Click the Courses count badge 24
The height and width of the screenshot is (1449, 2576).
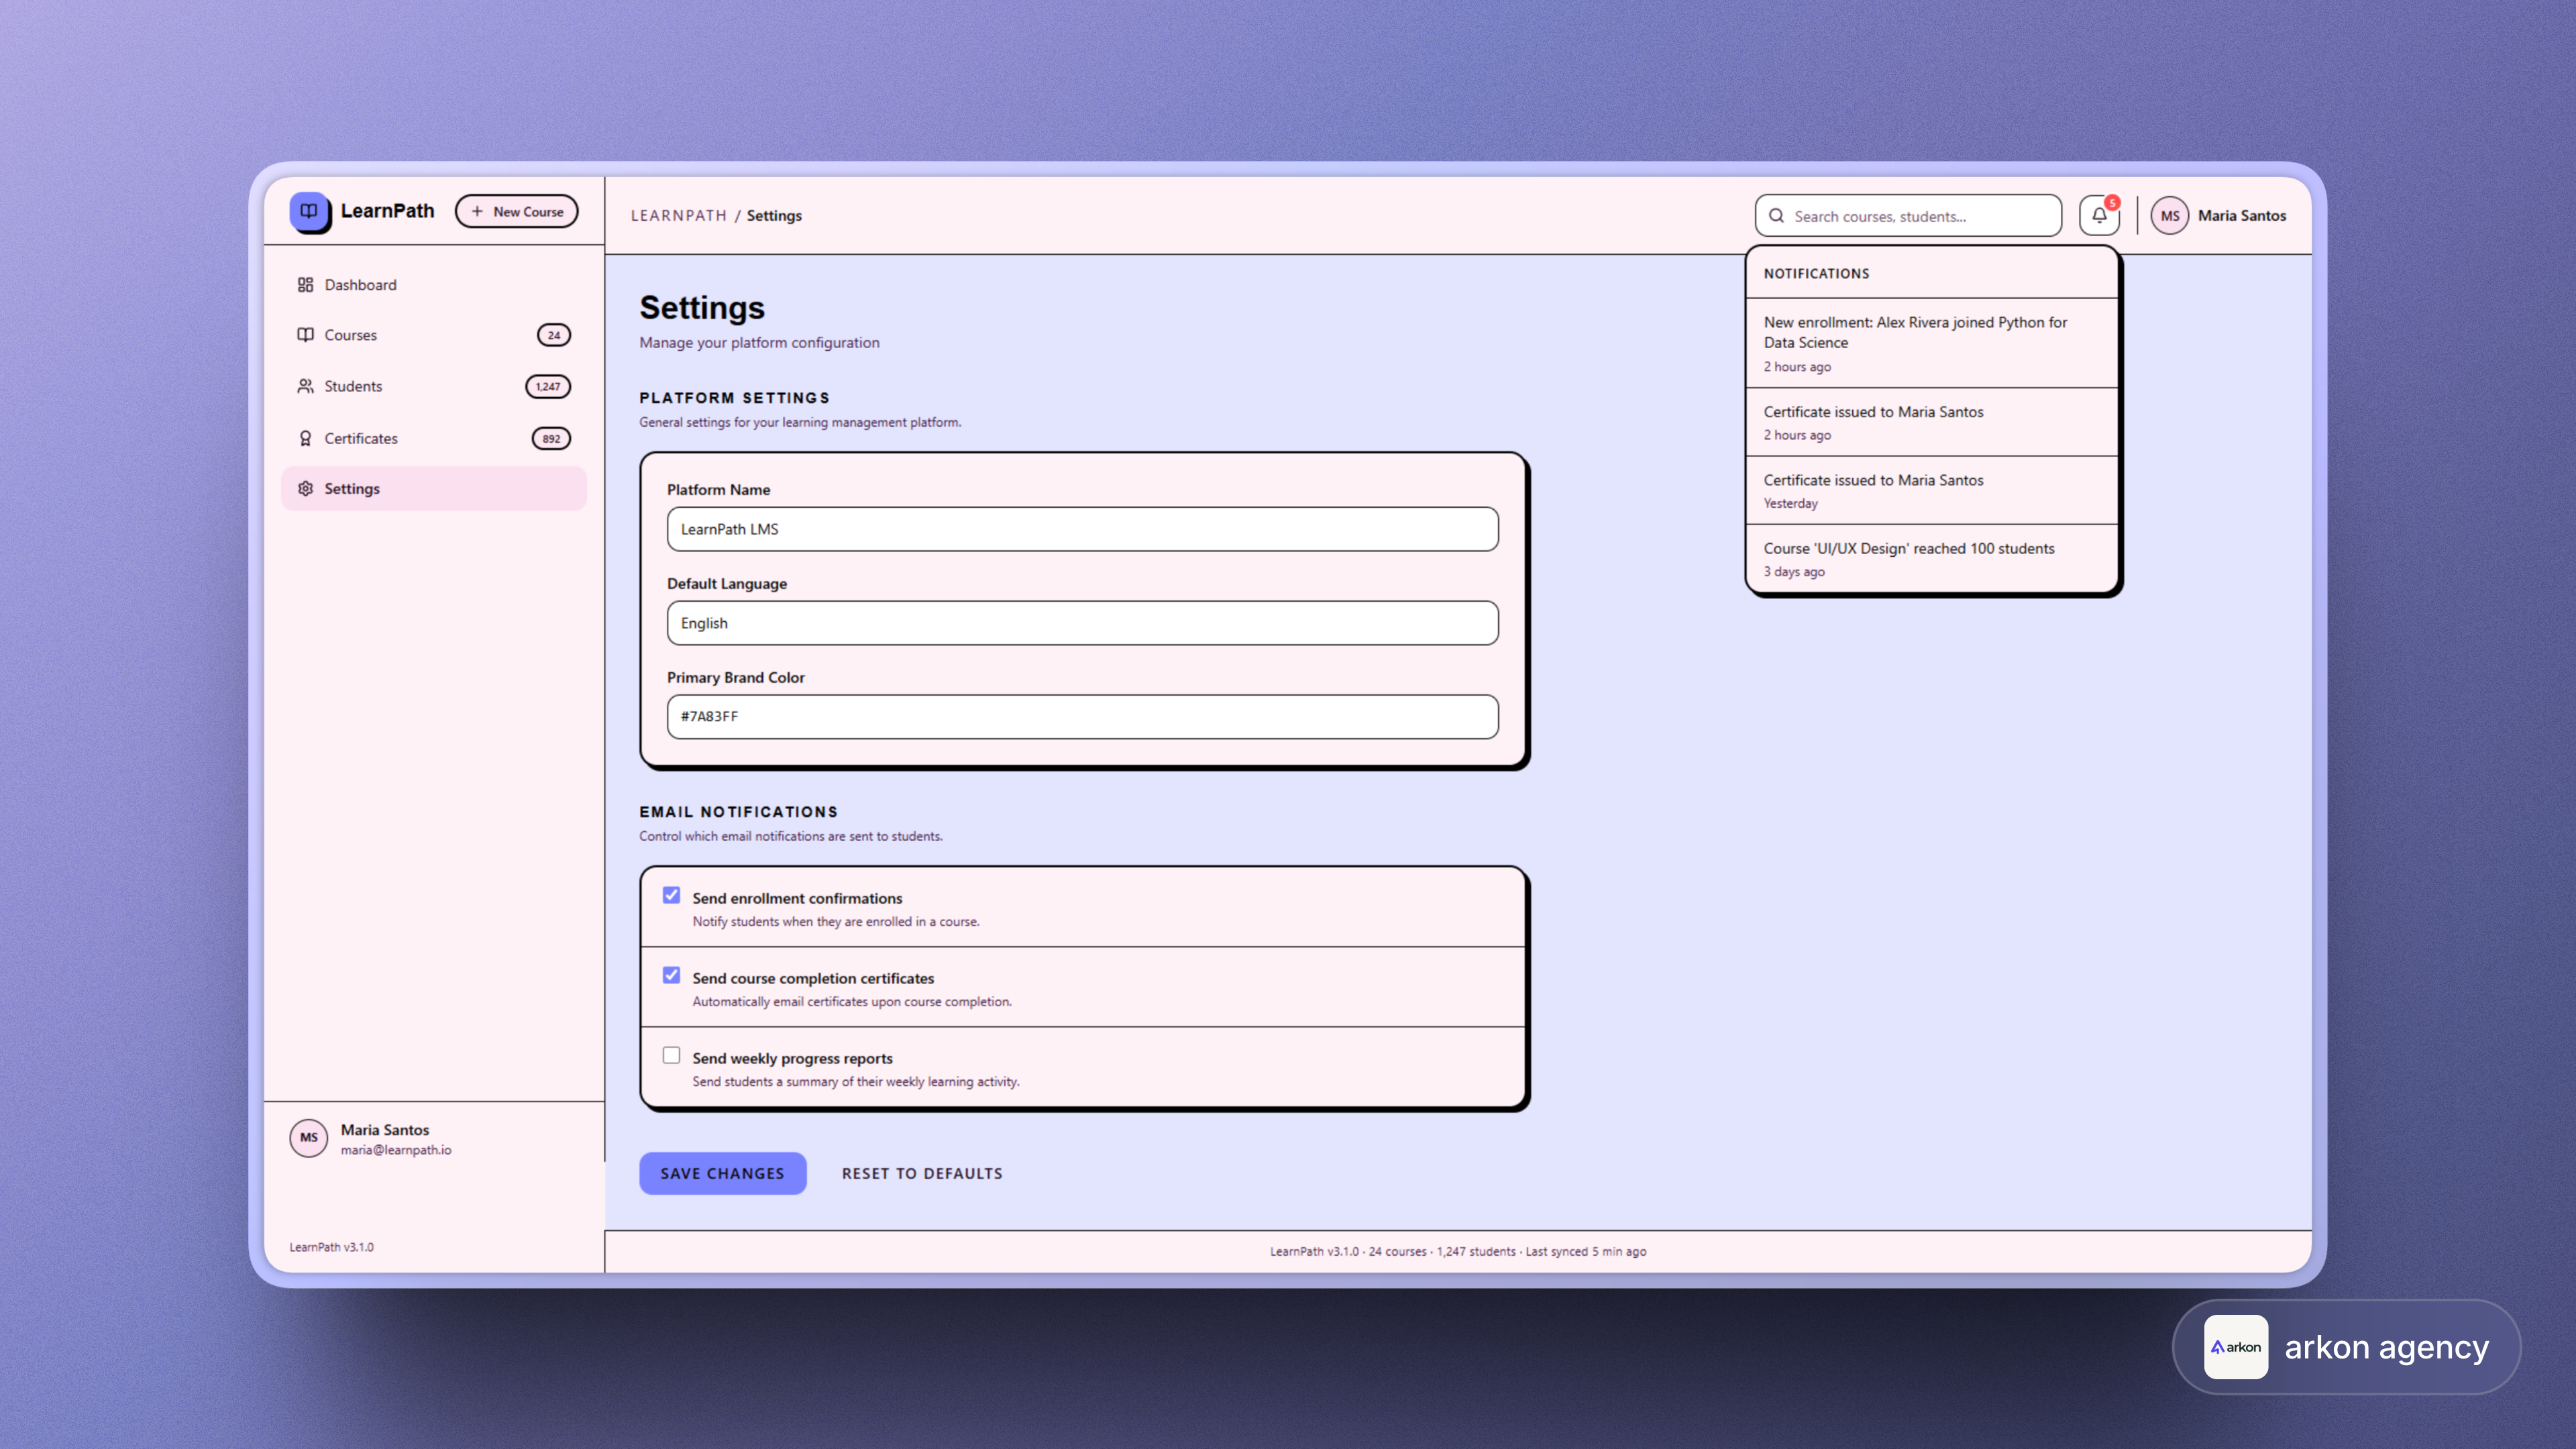point(554,335)
